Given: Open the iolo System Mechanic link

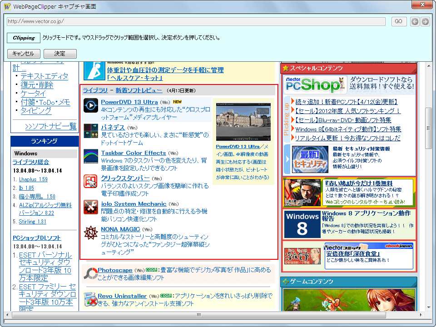Looking at the screenshot, I should (134, 204).
